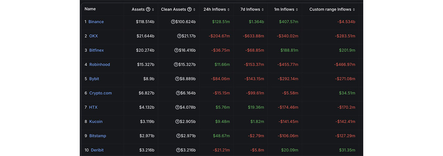Select Binance assets value $118.514b

pos(145,22)
